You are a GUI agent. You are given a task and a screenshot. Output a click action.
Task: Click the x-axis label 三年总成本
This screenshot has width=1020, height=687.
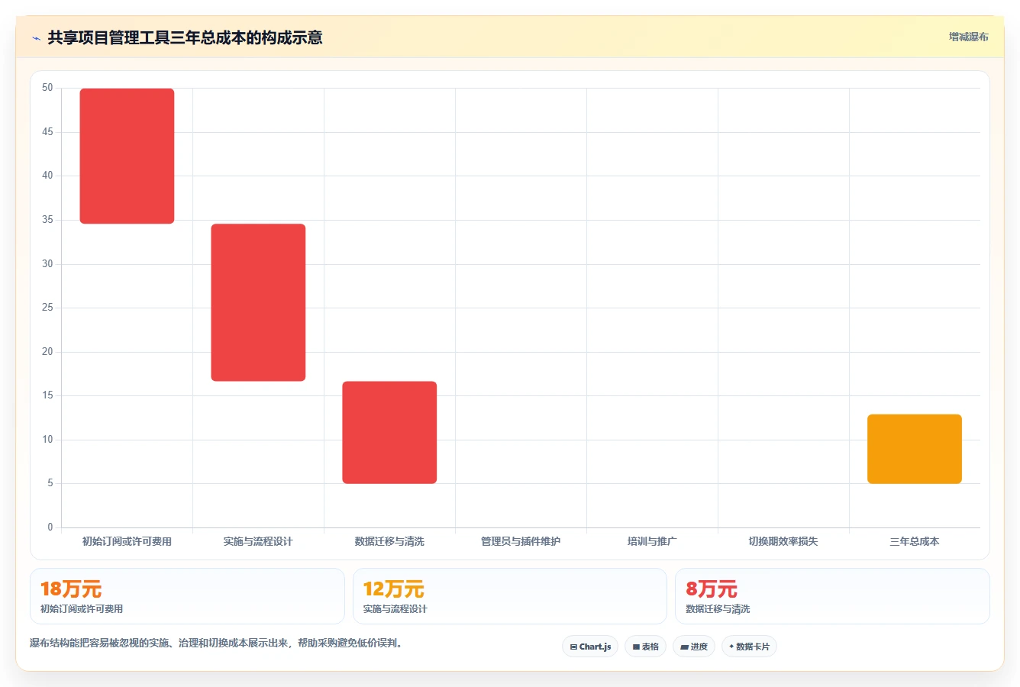[915, 541]
